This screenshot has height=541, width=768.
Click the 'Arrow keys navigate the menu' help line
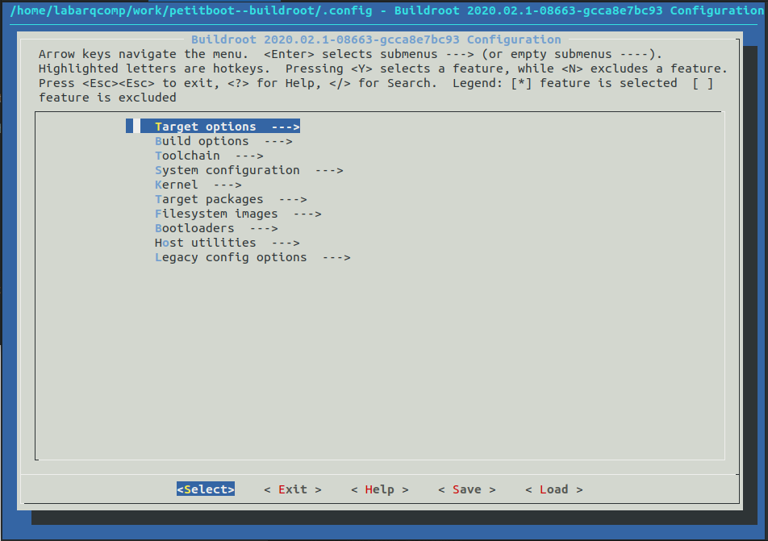[351, 54]
